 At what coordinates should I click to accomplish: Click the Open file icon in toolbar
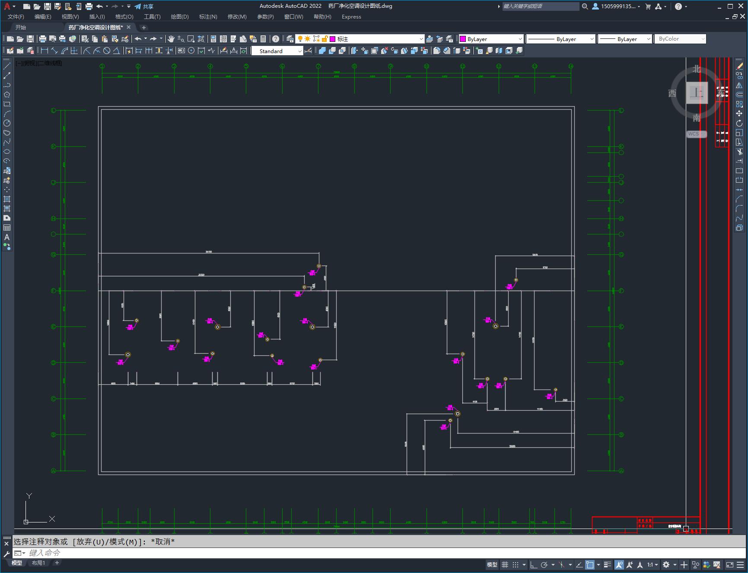(20, 39)
